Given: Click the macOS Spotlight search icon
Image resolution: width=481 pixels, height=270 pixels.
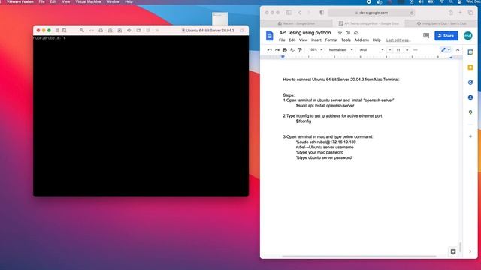Looking at the screenshot, I should 451,1.
